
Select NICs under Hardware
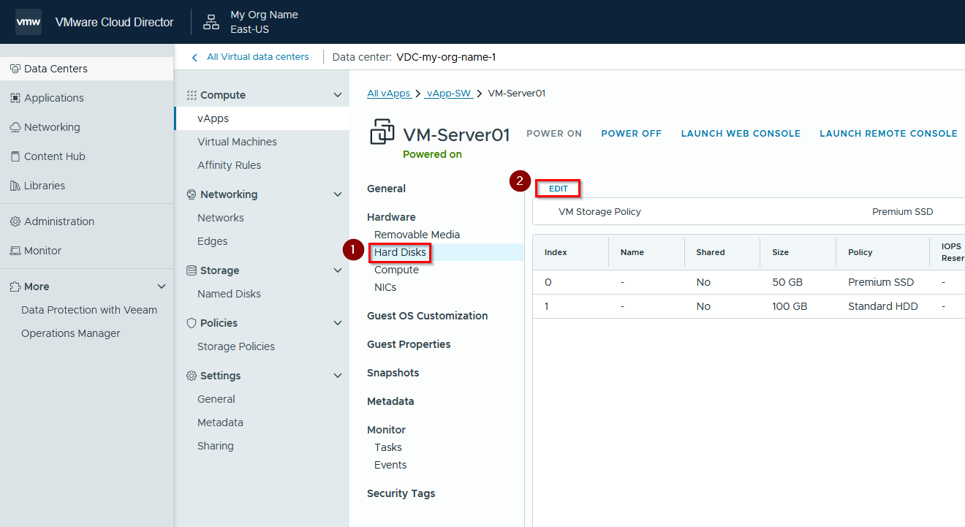(x=385, y=287)
